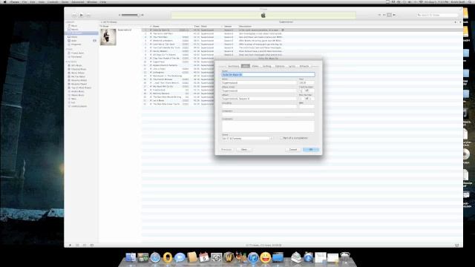
Task: Open iCal calendar from the dock
Action: click(x=204, y=257)
